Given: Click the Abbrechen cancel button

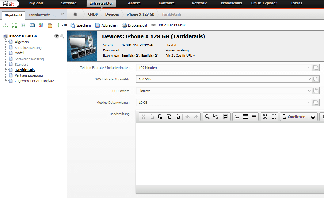Looking at the screenshot, I should click(x=106, y=25).
